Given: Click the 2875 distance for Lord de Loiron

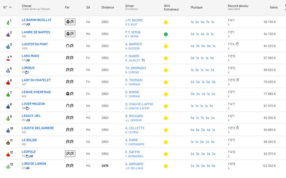Looking at the screenshot, I should click(x=105, y=166).
